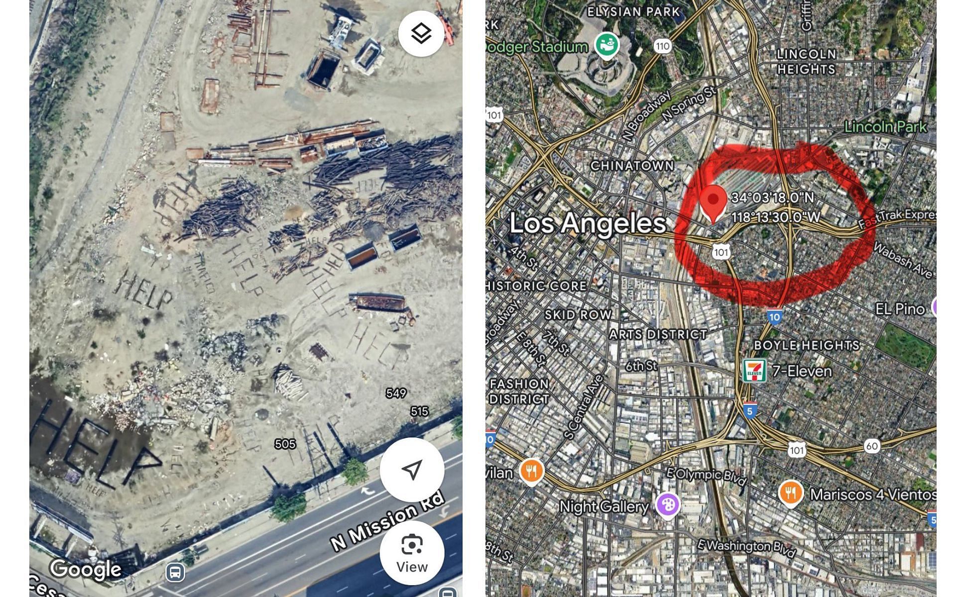Click the Google logo
Viewport: 956px width, 597px height.
[x=86, y=569]
